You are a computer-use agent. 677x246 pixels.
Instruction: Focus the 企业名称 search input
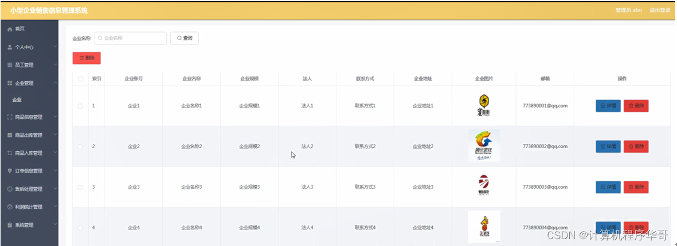point(131,38)
